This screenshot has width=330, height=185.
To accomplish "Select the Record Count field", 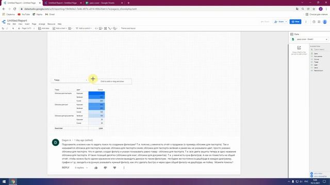I will coord(319,71).
